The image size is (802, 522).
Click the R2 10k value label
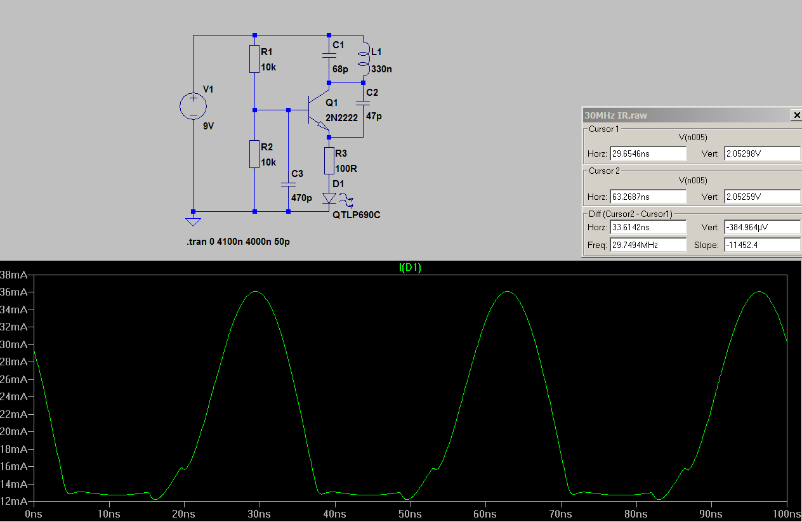tap(268, 162)
